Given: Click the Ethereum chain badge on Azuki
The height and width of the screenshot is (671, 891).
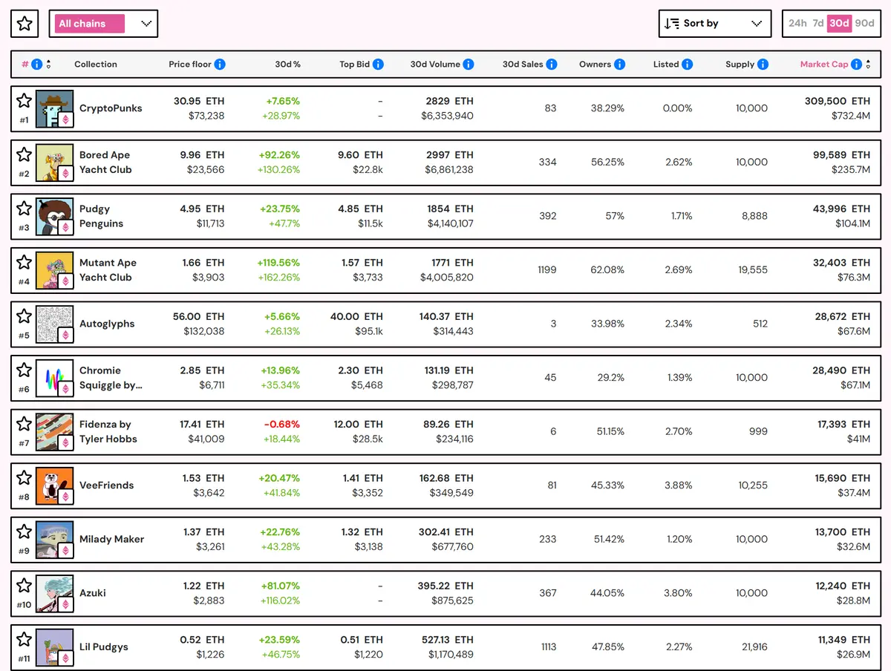Looking at the screenshot, I should click(x=65, y=604).
